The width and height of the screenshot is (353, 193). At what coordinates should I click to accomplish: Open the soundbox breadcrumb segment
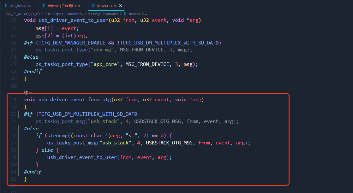pos(75,14)
